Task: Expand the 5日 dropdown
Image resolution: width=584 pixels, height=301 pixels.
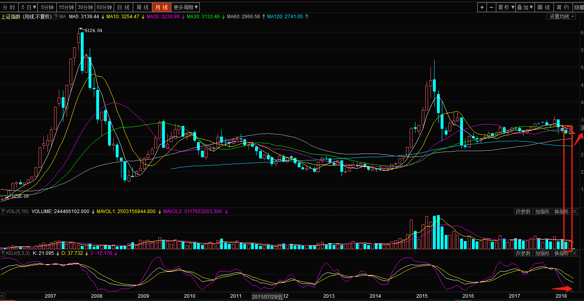Action: (29, 7)
